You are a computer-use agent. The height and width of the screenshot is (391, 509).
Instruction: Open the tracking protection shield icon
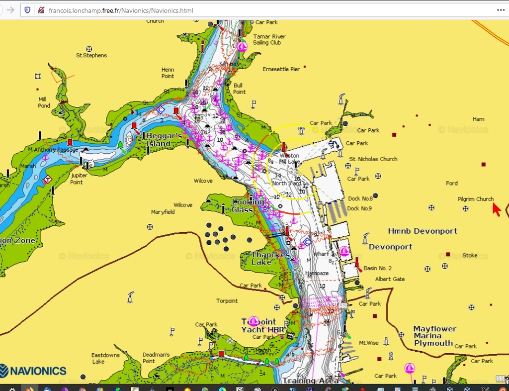(28, 10)
